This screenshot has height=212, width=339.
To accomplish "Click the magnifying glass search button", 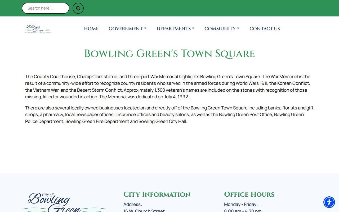I will point(78,8).
